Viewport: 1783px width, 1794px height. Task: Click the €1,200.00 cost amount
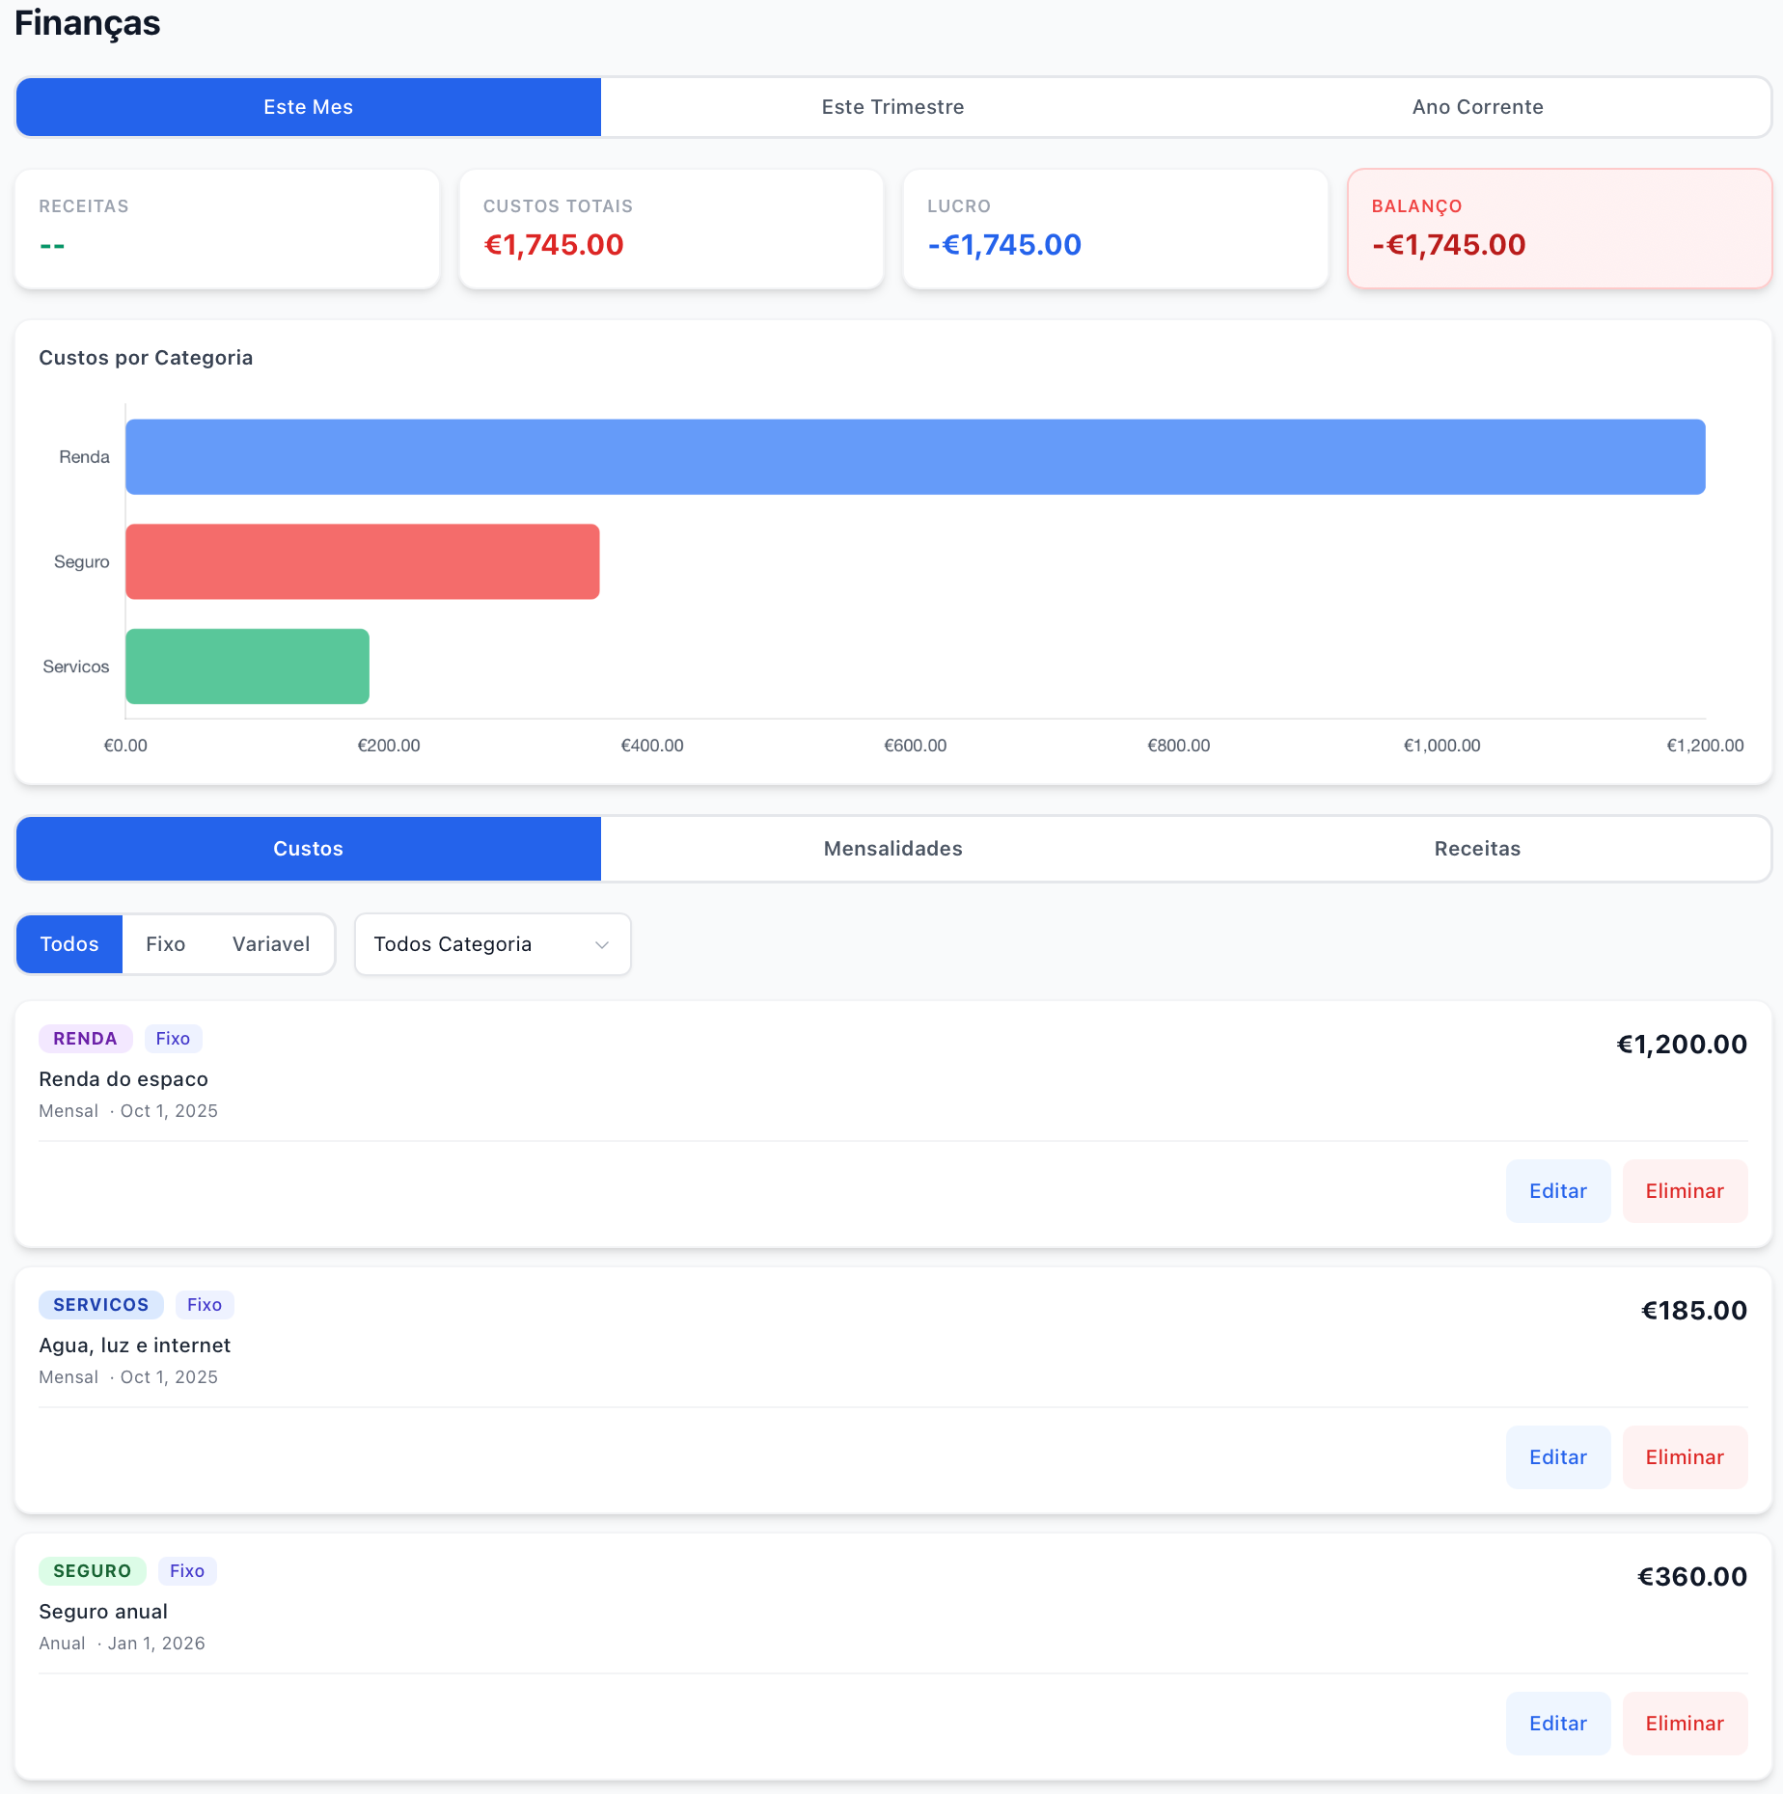click(x=1682, y=1045)
